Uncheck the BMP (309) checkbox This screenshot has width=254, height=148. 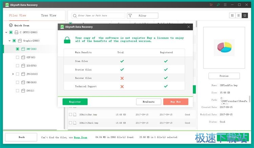(x=18, y=49)
